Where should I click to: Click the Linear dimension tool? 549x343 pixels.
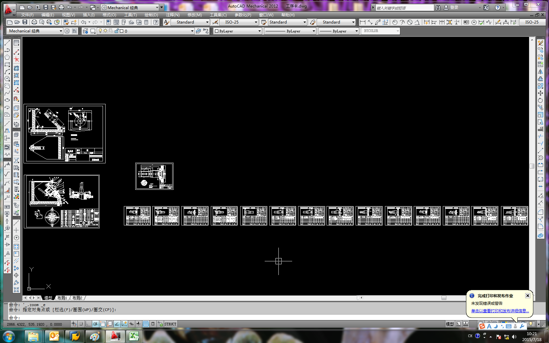pos(362,22)
